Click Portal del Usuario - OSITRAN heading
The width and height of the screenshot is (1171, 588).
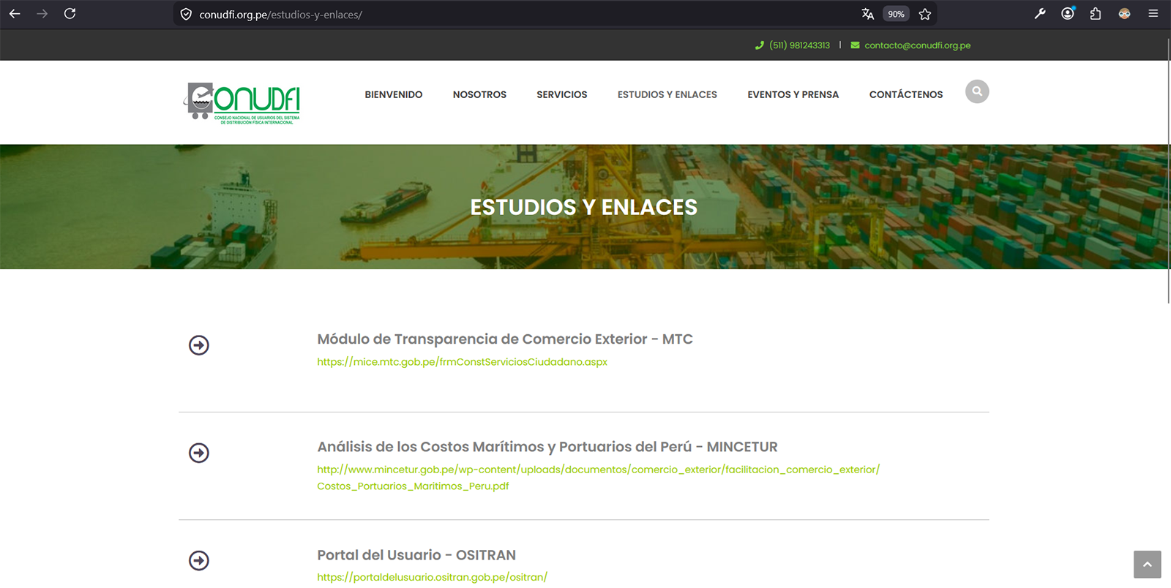(416, 555)
